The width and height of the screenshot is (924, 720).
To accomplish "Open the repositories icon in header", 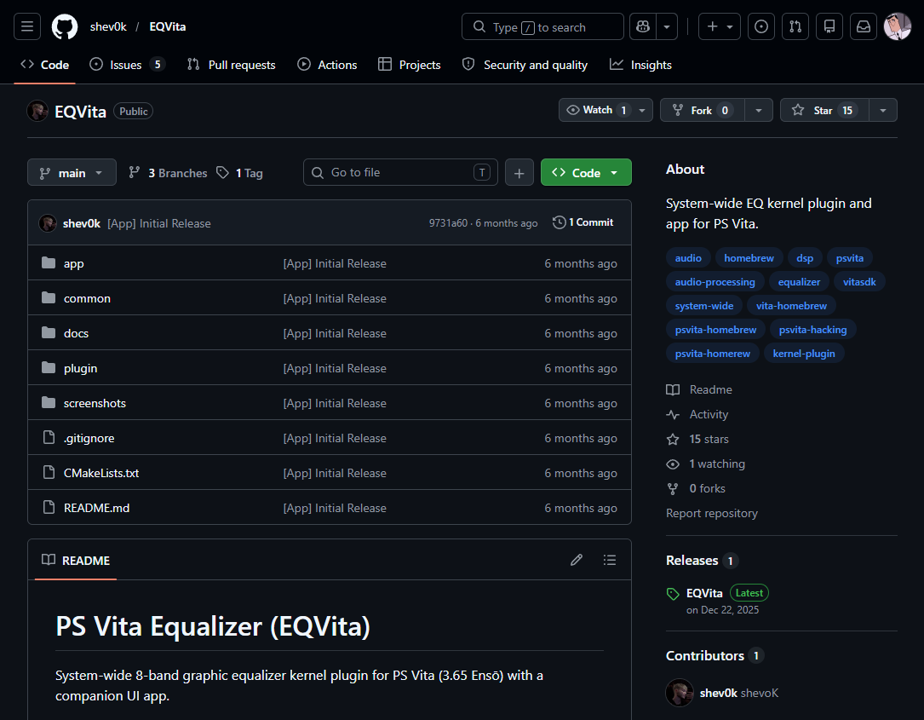I will (829, 26).
